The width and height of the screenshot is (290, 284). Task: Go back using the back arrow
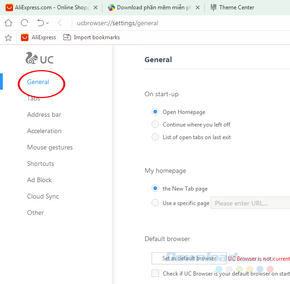coord(60,23)
